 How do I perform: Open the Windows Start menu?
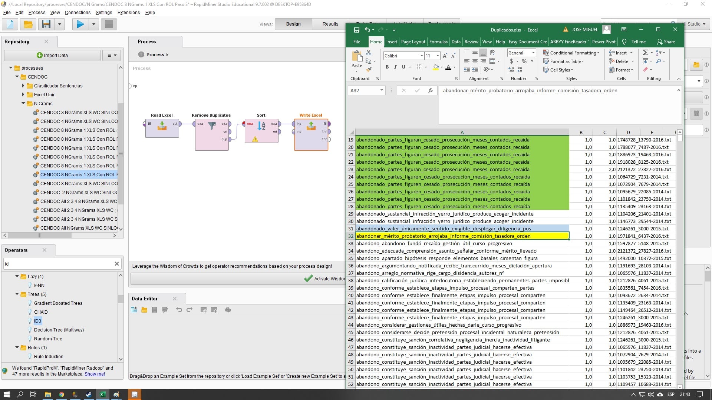(x=6, y=394)
